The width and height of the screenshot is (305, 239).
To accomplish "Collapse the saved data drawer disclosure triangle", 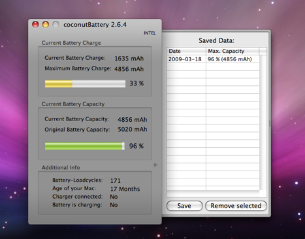I will 155,165.
